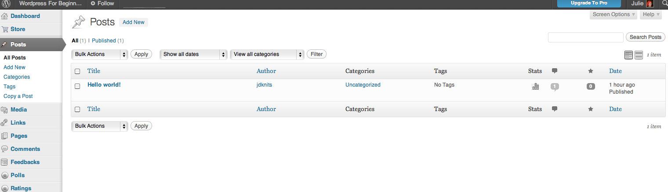The width and height of the screenshot is (668, 192).
Task: Check the Hello world! post checkbox
Action: click(x=77, y=86)
